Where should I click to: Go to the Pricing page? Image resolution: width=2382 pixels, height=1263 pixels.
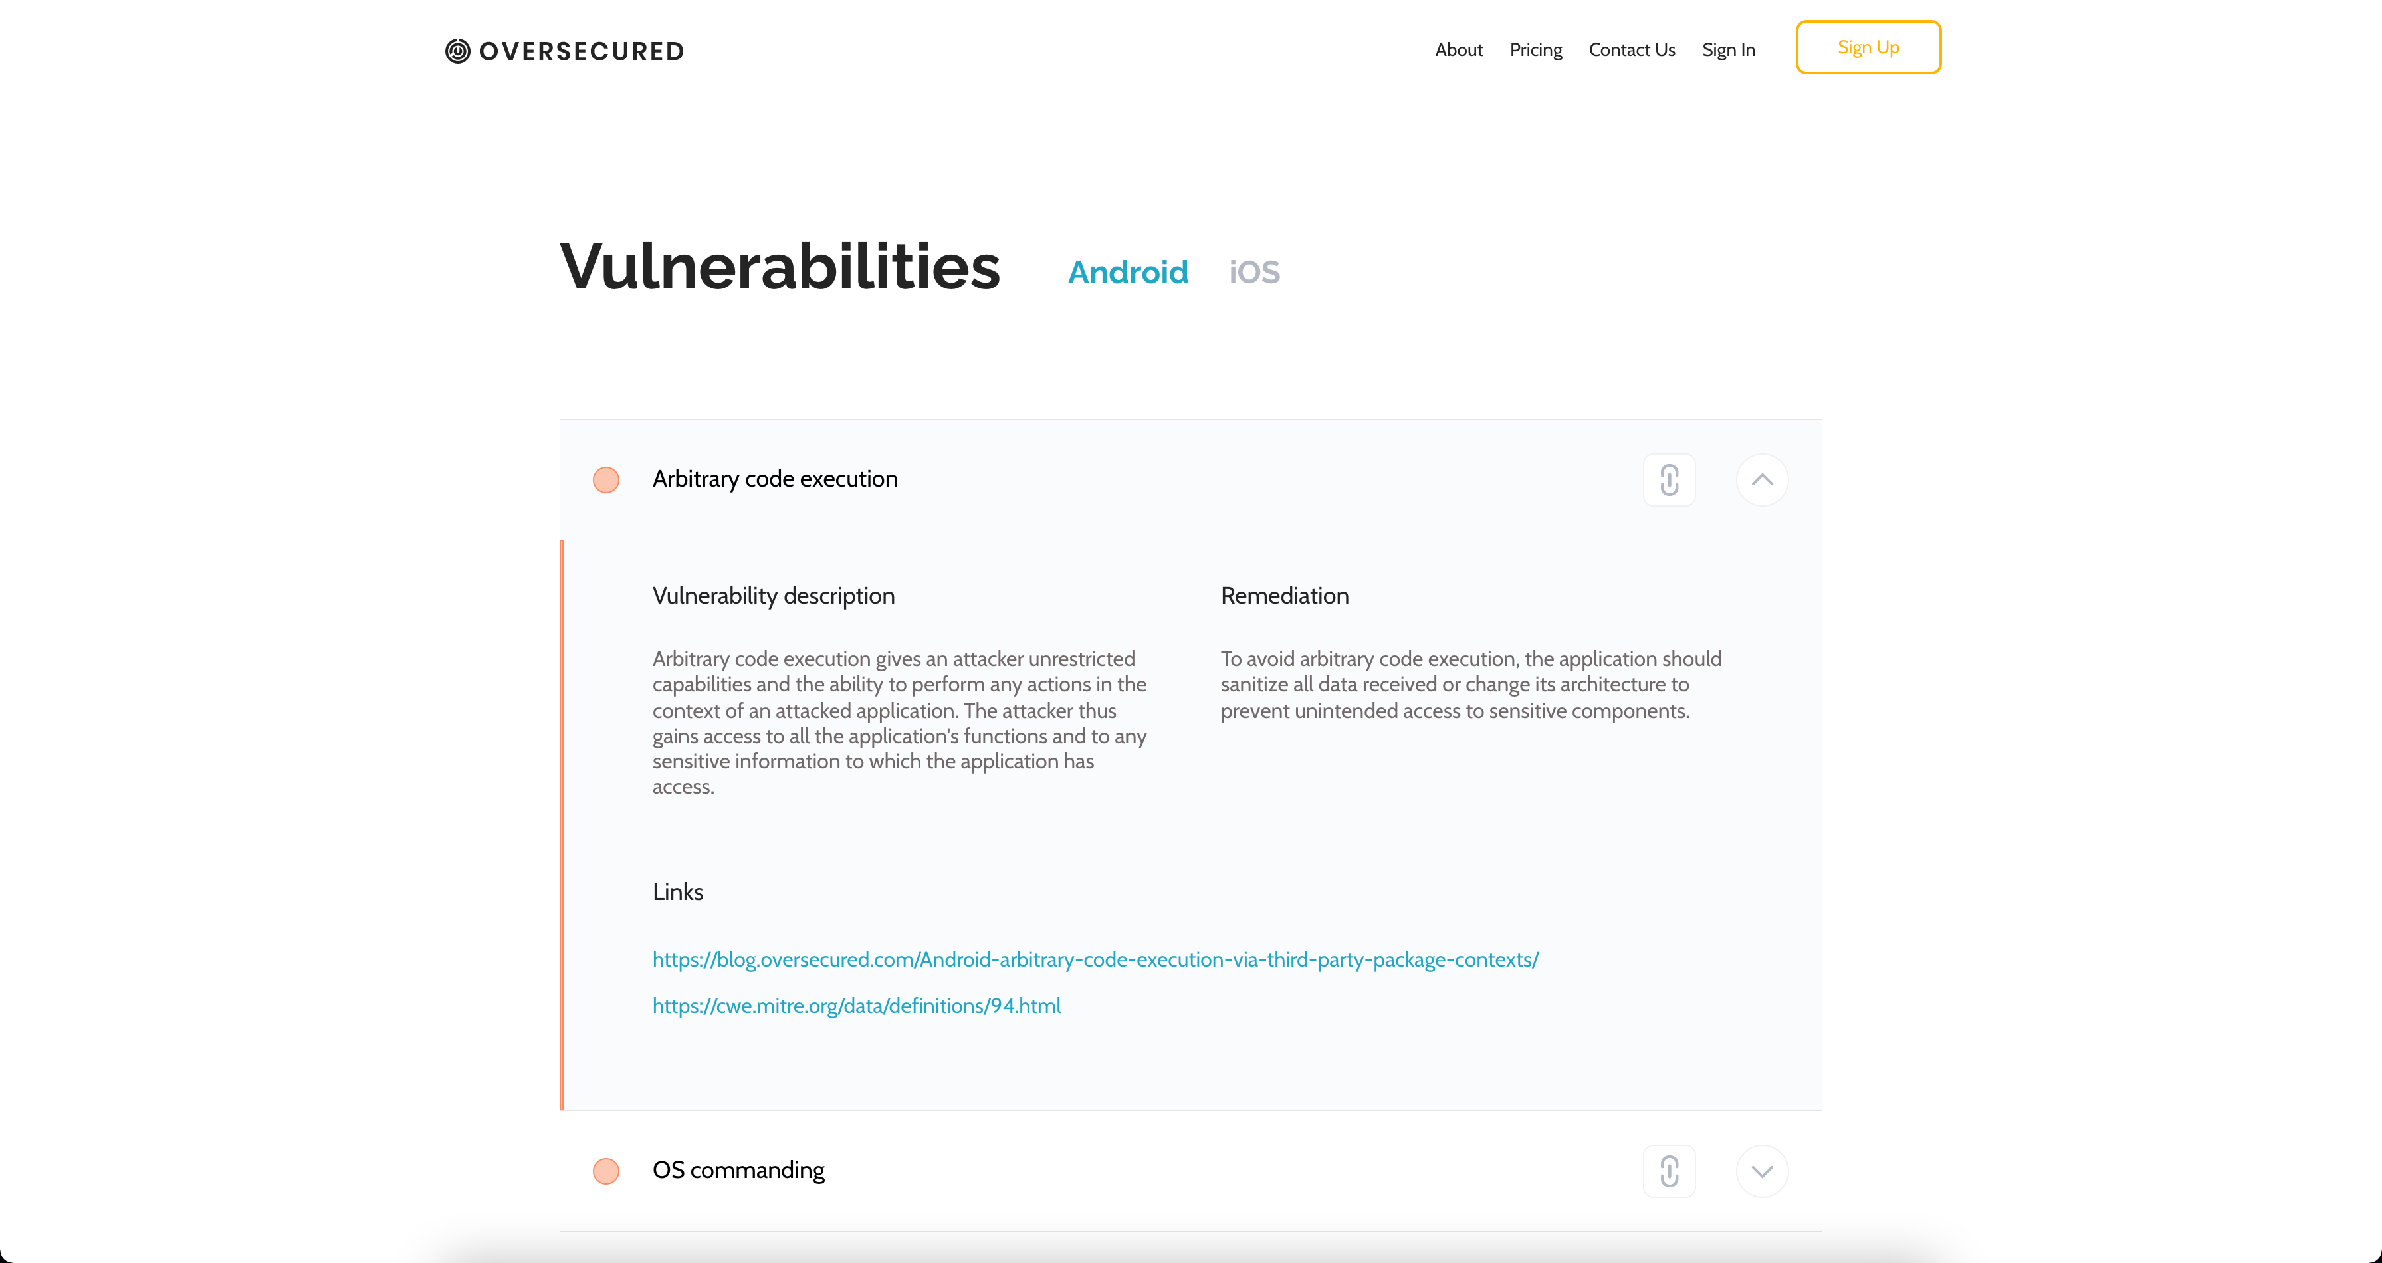tap(1535, 50)
